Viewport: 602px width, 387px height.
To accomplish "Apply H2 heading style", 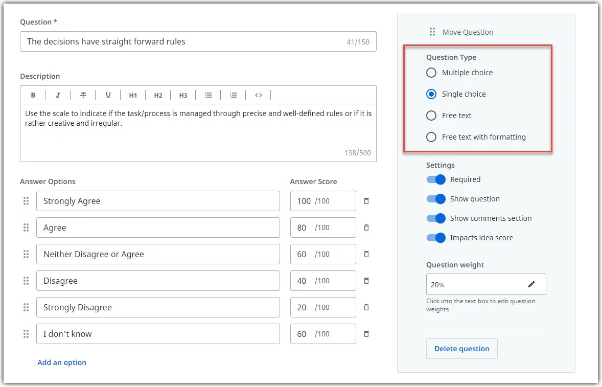I will pyautogui.click(x=158, y=95).
